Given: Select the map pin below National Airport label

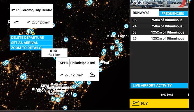Looking at the screenshot, I should click(75, 95).
